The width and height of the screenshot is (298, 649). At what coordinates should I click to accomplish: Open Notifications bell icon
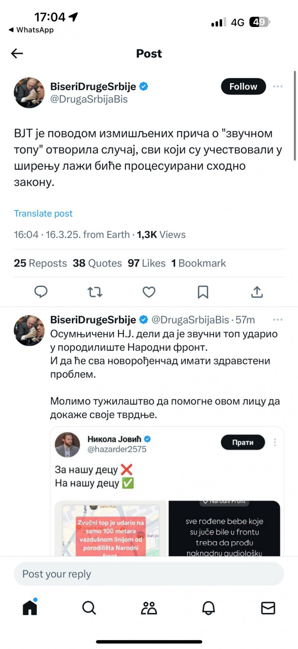point(208,608)
